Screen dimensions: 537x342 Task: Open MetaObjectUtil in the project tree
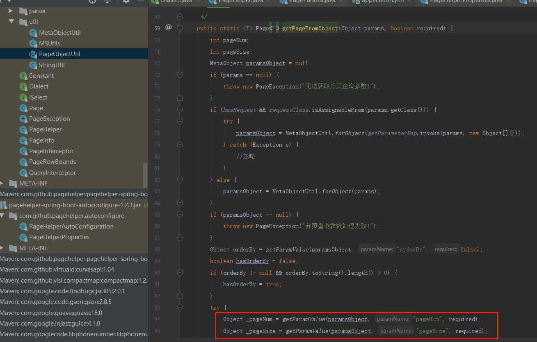pos(60,33)
